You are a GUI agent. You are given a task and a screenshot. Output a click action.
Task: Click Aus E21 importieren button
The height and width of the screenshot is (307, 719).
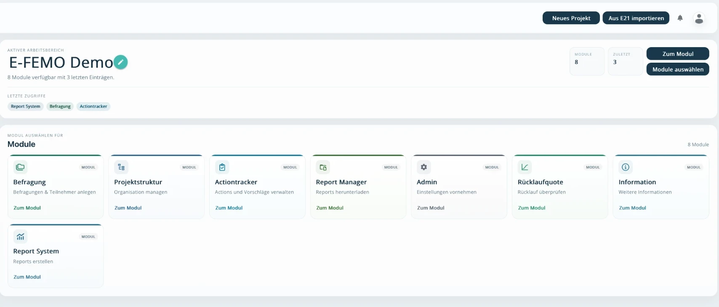[x=636, y=18]
